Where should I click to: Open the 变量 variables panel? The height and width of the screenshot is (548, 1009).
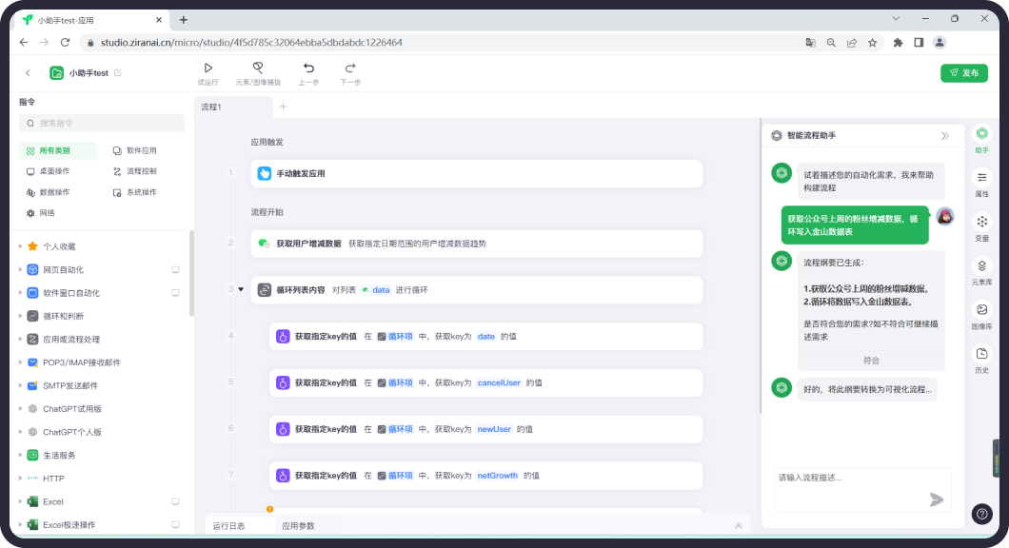pyautogui.click(x=981, y=226)
